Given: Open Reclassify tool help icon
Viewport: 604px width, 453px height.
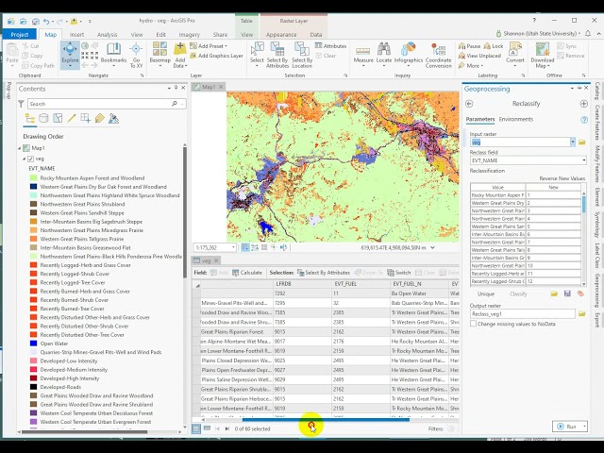Looking at the screenshot, I should pos(584,120).
